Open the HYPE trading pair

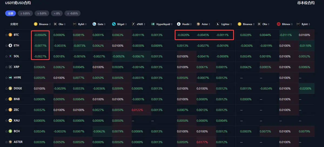point(17,78)
